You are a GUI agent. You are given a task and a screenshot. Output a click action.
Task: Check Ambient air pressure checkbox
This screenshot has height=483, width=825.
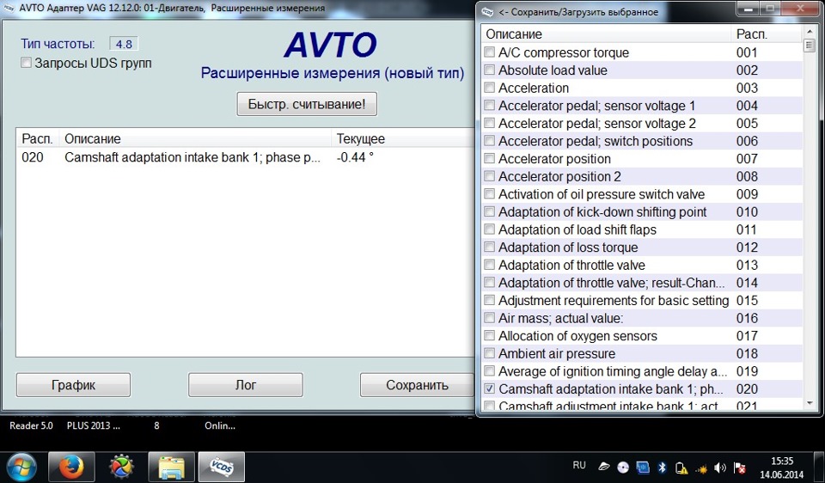(489, 353)
